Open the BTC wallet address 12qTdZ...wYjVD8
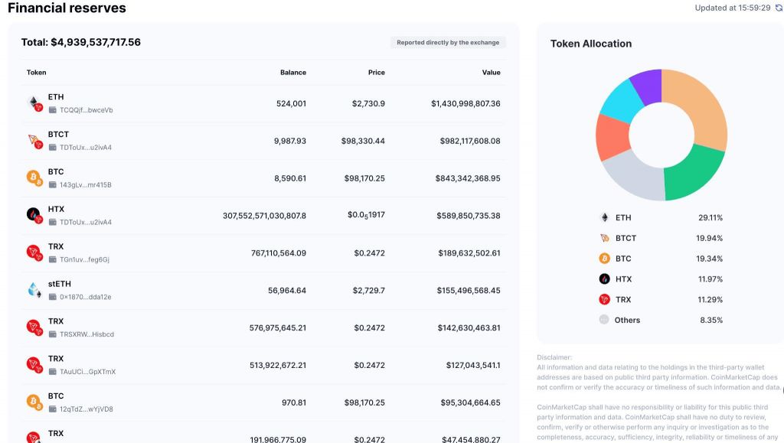This screenshot has height=443, width=784. pyautogui.click(x=86, y=409)
